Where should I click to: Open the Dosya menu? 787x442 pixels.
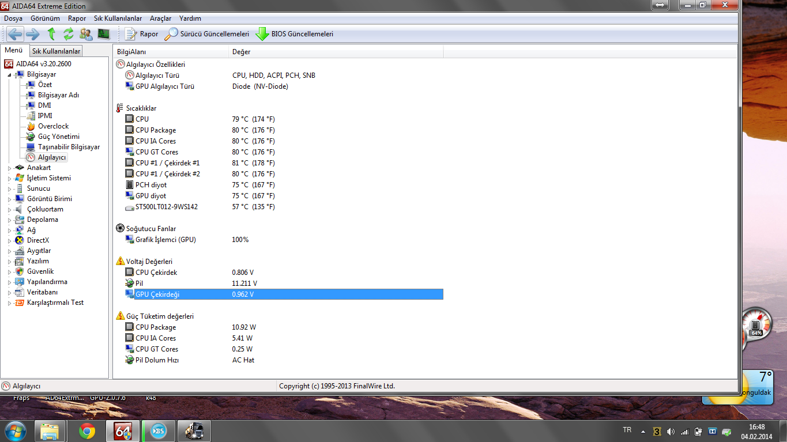click(x=13, y=18)
